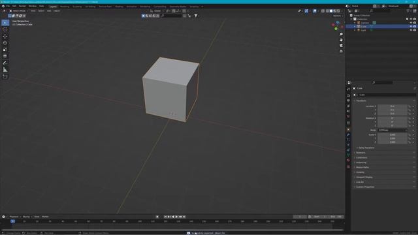Open the timeline Playback popover
Screen dimensions: 418x235
point(14,217)
